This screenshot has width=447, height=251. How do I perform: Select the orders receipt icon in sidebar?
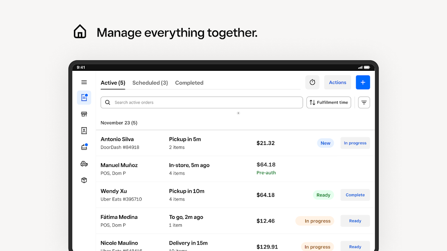(x=84, y=98)
